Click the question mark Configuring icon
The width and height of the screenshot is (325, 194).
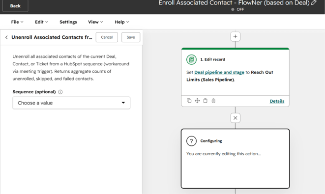pyautogui.click(x=192, y=141)
